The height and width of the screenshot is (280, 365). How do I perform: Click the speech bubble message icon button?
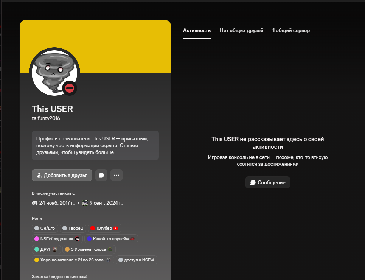click(101, 175)
